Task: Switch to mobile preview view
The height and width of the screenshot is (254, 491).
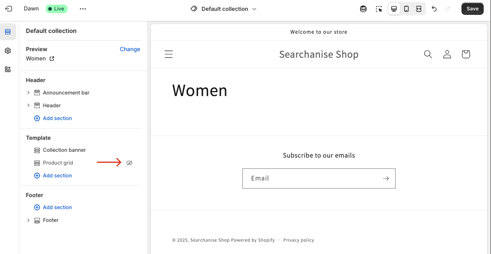Action: (406, 9)
